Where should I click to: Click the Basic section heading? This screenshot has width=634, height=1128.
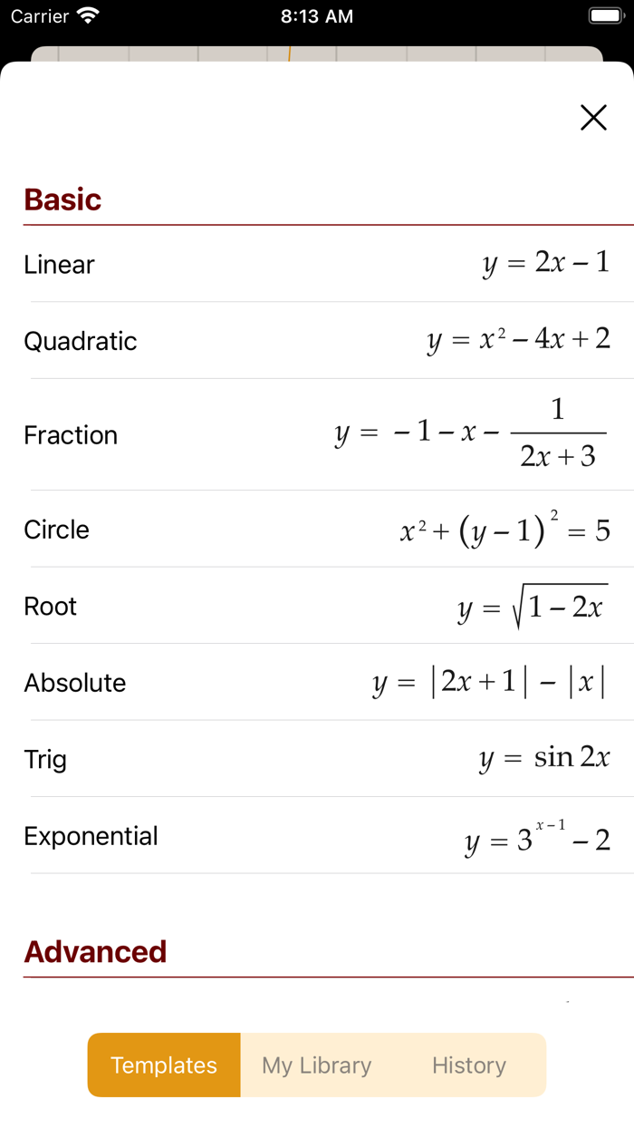point(62,199)
